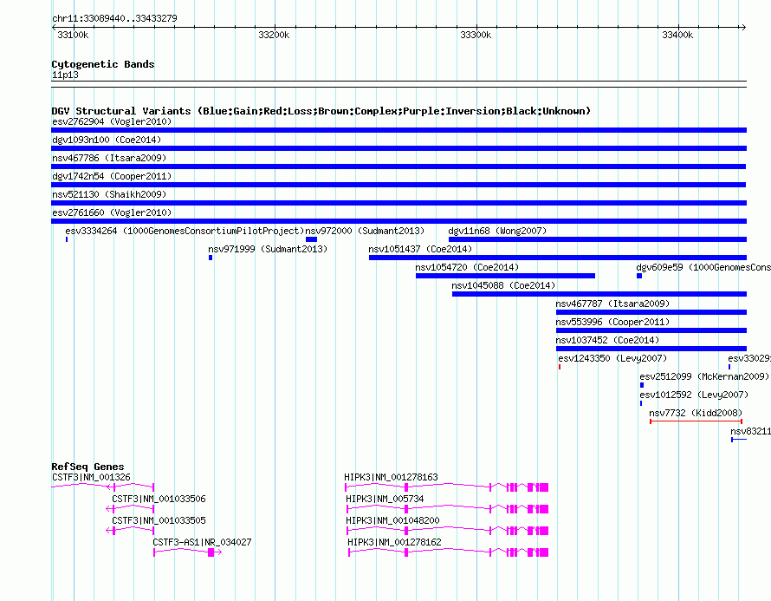This screenshot has width=771, height=601.
Task: Click the nsv1045088 (Coe2014) label
Action: click(503, 285)
